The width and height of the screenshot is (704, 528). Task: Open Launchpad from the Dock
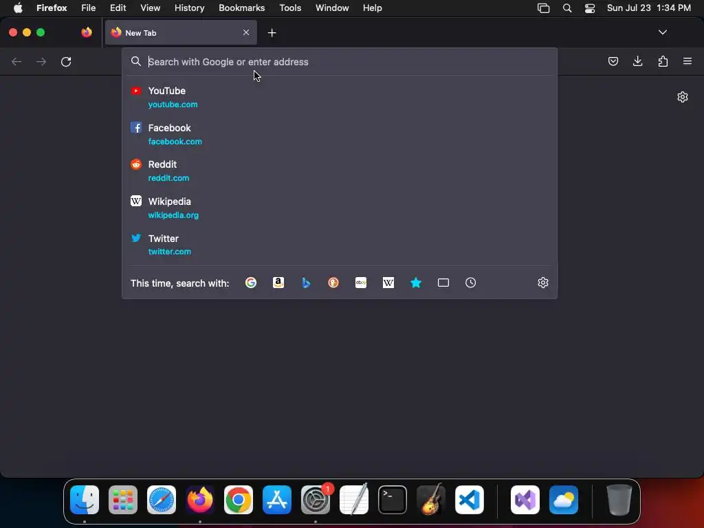coord(123,499)
